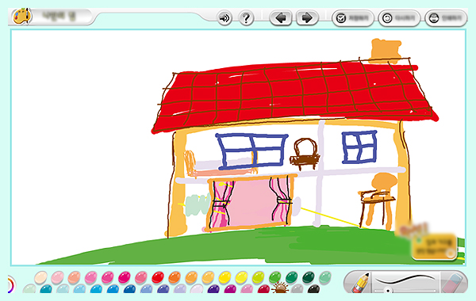Go back with the left arrow button
Viewport: 476px width, 301px height.
point(281,18)
